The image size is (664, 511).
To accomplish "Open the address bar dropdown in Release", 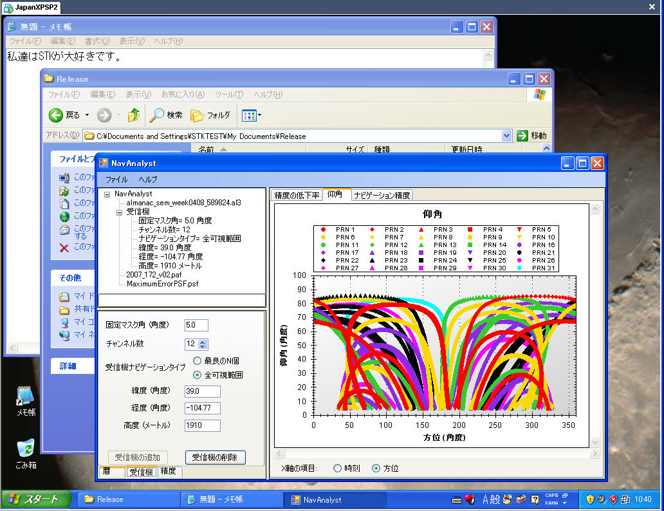I will coord(506,136).
